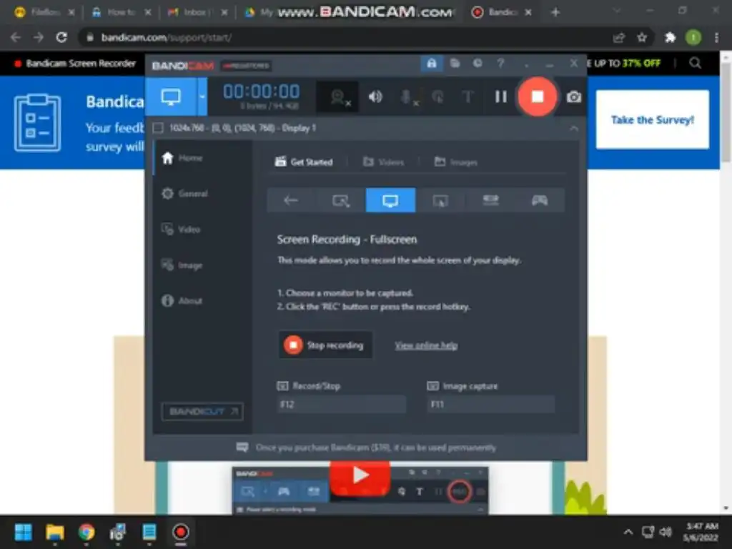Open Bandicam help question mark icon
The height and width of the screenshot is (549, 732).
point(500,64)
